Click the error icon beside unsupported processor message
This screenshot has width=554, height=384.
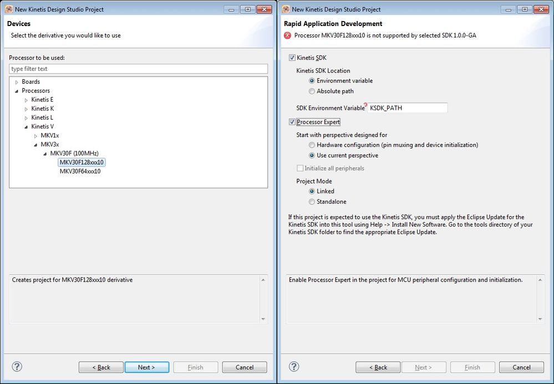288,35
